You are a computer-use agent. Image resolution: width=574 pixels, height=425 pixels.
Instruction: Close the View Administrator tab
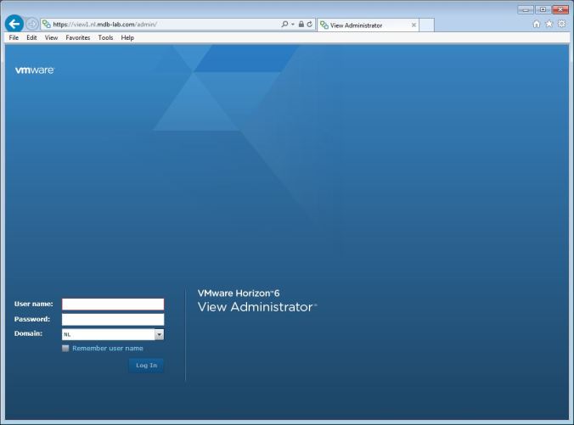tap(414, 25)
